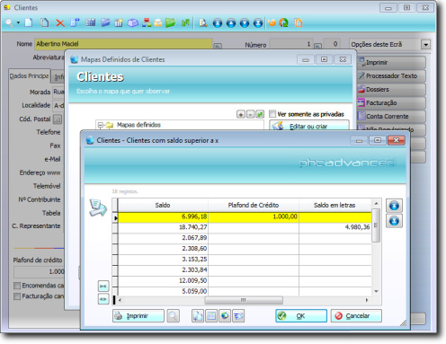Select the cell with saldo 12.009,50
446x344 pixels.
pos(163,281)
